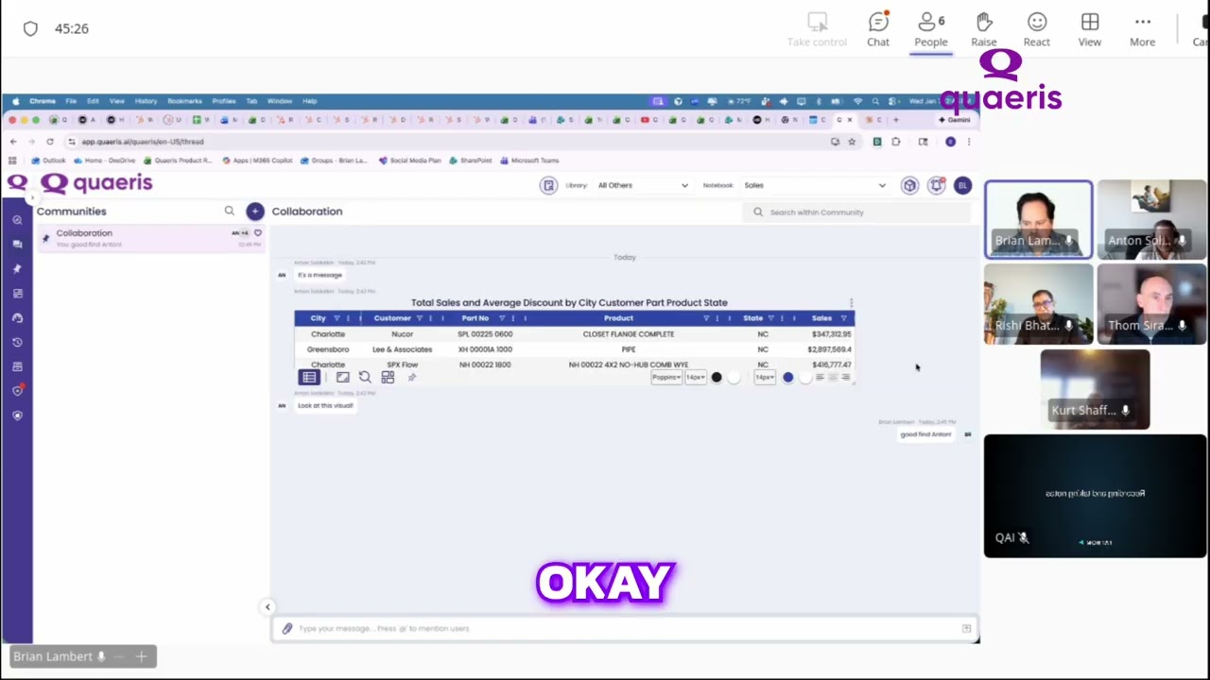Screen dimensions: 1210x680
Task: Open the City column filter
Action: (337, 318)
